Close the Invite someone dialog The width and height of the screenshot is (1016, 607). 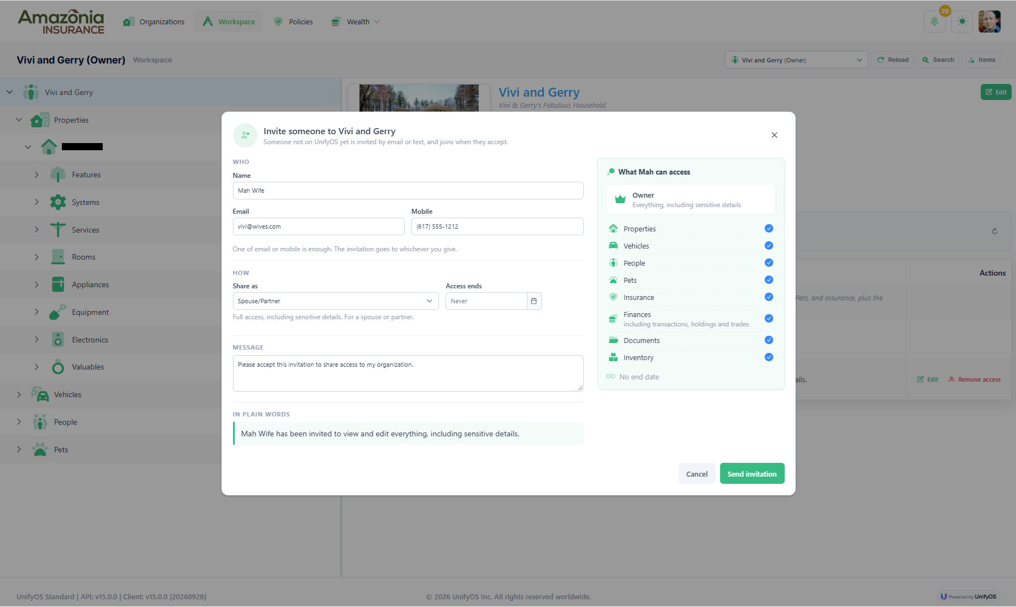[x=774, y=135]
